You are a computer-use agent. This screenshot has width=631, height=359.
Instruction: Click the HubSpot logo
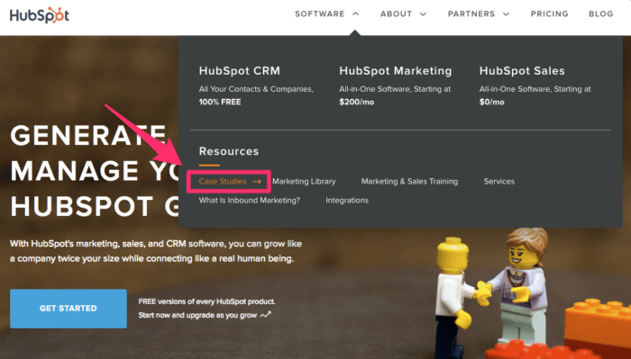(40, 15)
